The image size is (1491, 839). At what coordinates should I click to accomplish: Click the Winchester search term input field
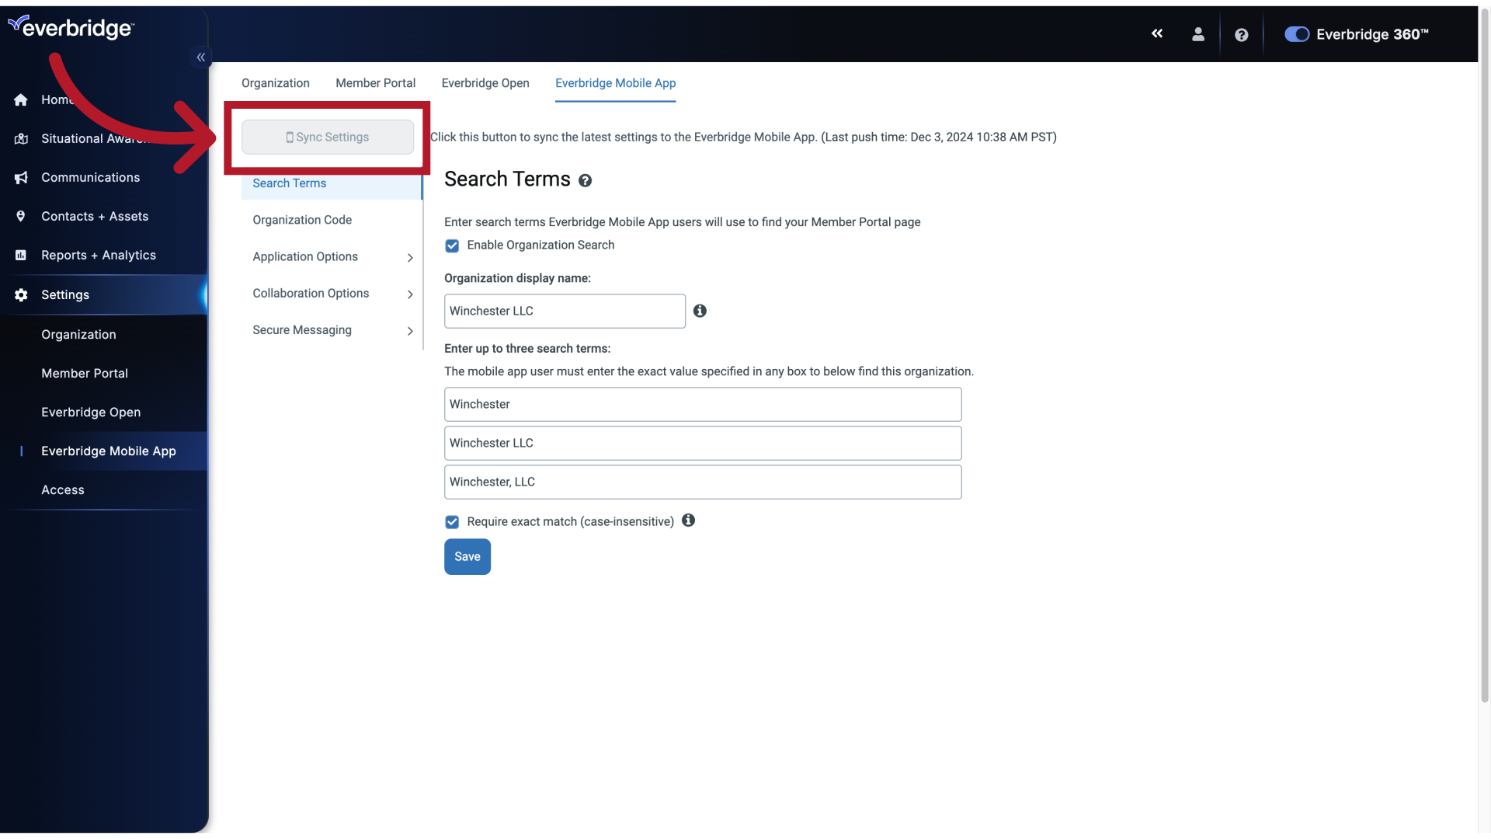tap(703, 404)
